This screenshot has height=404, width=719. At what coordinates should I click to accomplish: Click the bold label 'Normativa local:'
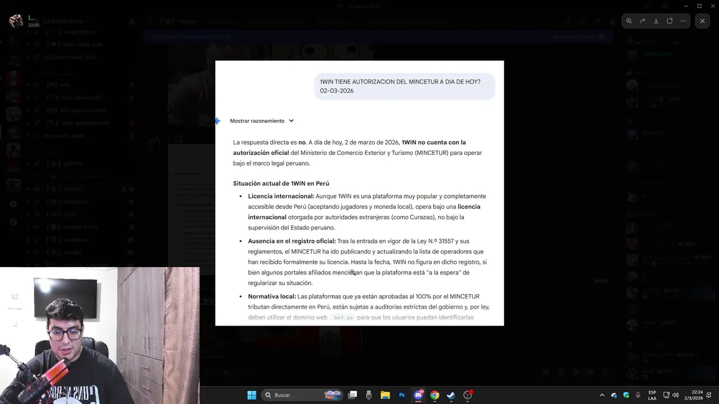(272, 296)
